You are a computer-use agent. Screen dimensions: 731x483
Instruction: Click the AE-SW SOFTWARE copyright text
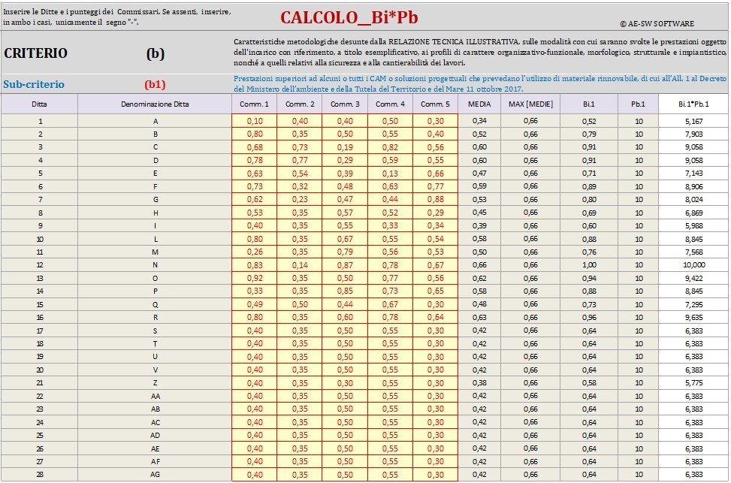pyautogui.click(x=657, y=24)
